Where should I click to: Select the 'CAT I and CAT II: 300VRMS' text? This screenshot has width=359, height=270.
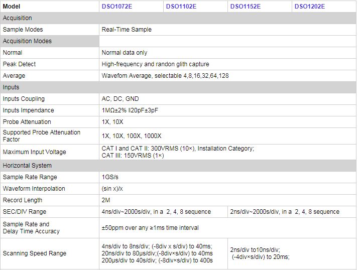(x=140, y=149)
